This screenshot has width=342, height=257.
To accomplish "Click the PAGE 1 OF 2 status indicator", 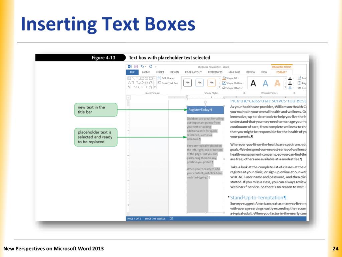I will coord(134,219).
